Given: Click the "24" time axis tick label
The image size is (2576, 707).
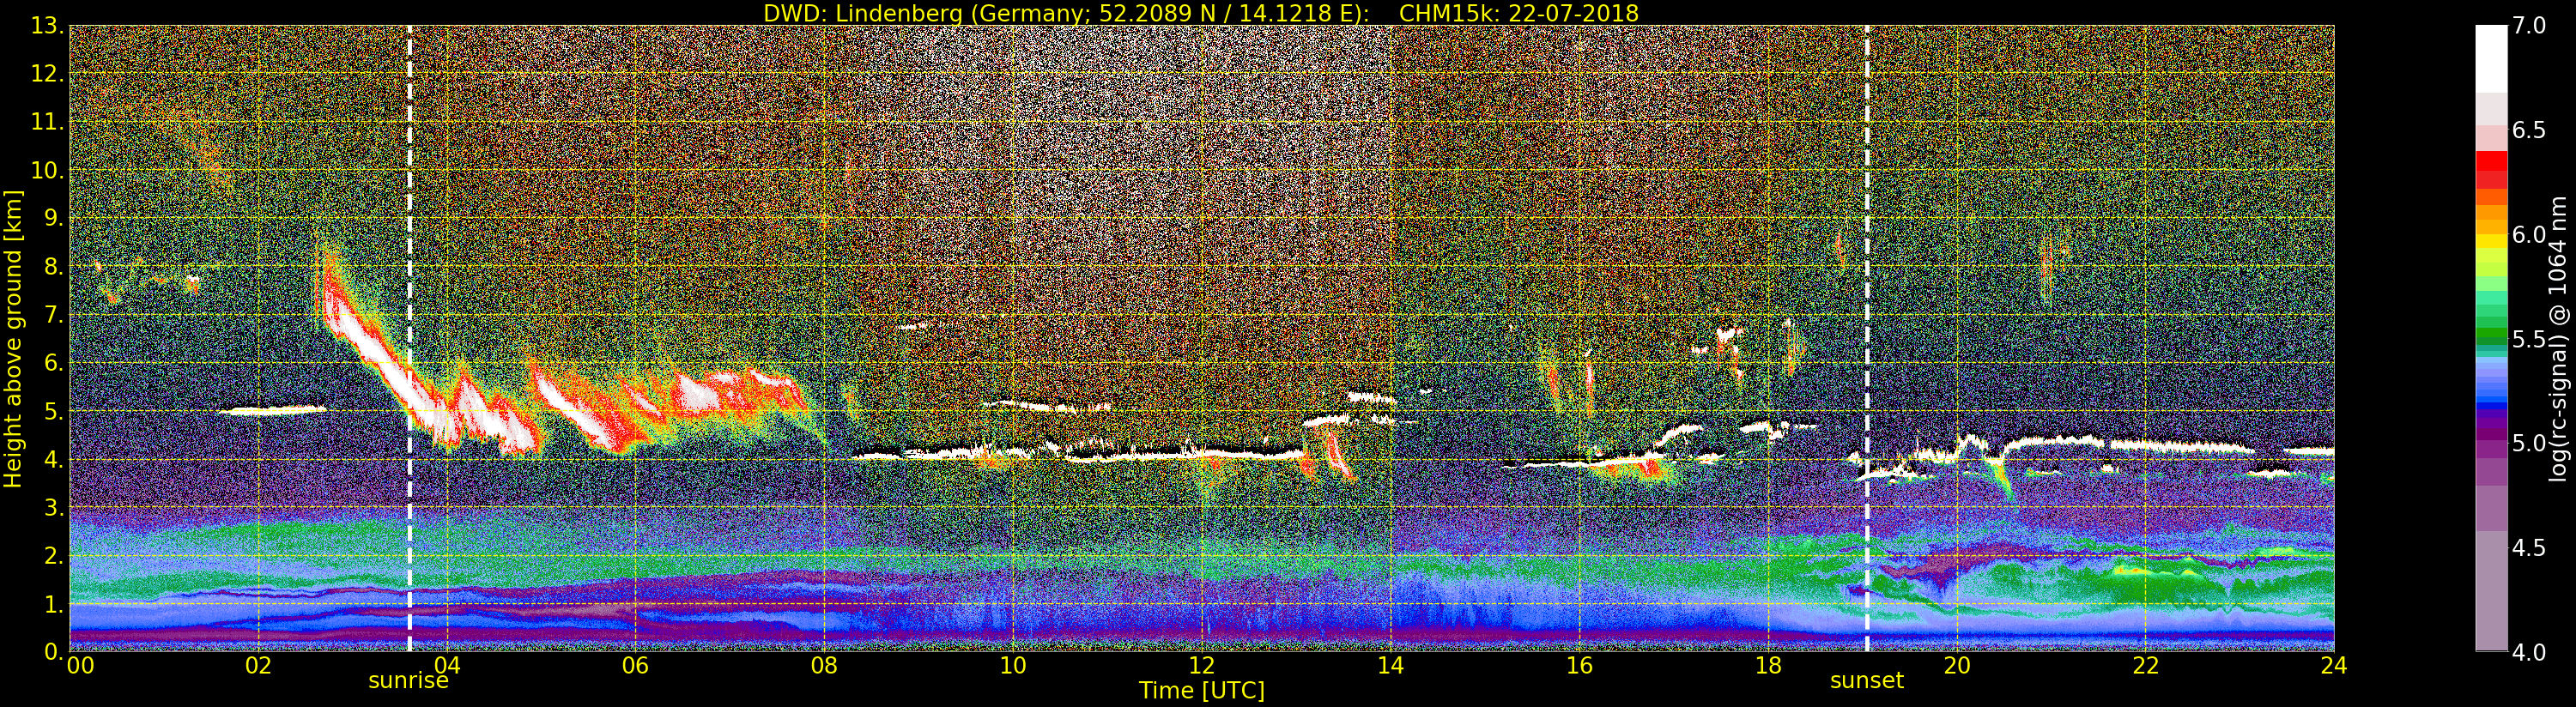Looking at the screenshot, I should 2334,666.
